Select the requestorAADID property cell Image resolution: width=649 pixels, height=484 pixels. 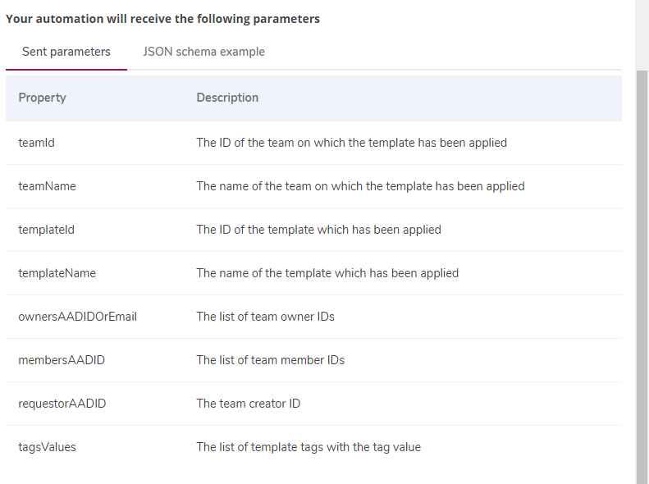point(62,404)
